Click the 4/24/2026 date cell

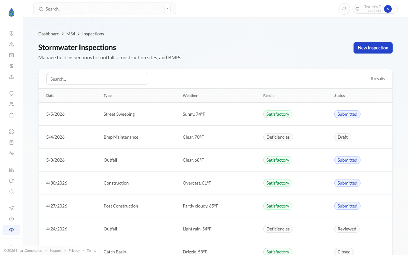[57, 229]
